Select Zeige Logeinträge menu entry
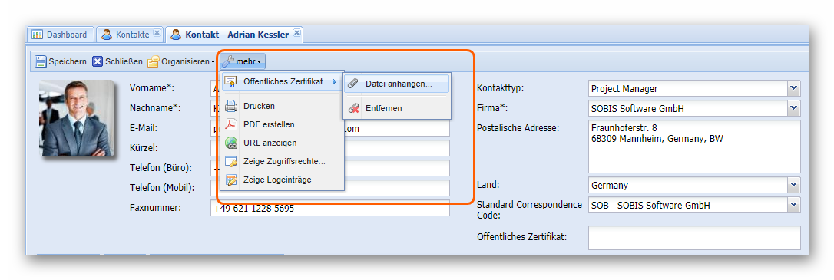Viewport: 834px width, 280px height. (283, 180)
